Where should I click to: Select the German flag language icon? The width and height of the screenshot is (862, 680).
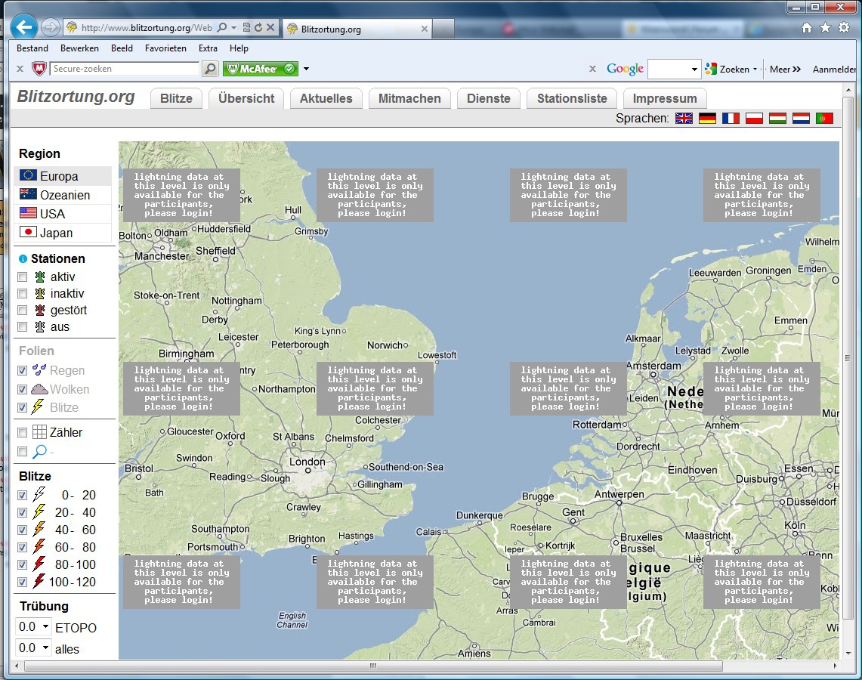707,118
